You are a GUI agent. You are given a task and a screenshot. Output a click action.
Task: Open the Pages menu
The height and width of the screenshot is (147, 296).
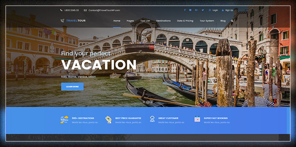pyautogui.click(x=130, y=21)
